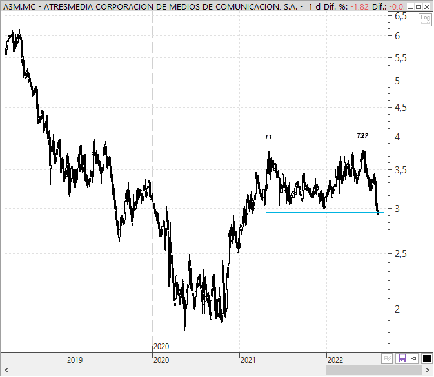Close the A3M.MC chart window
This screenshot has width=434, height=377.
tap(427, 7)
